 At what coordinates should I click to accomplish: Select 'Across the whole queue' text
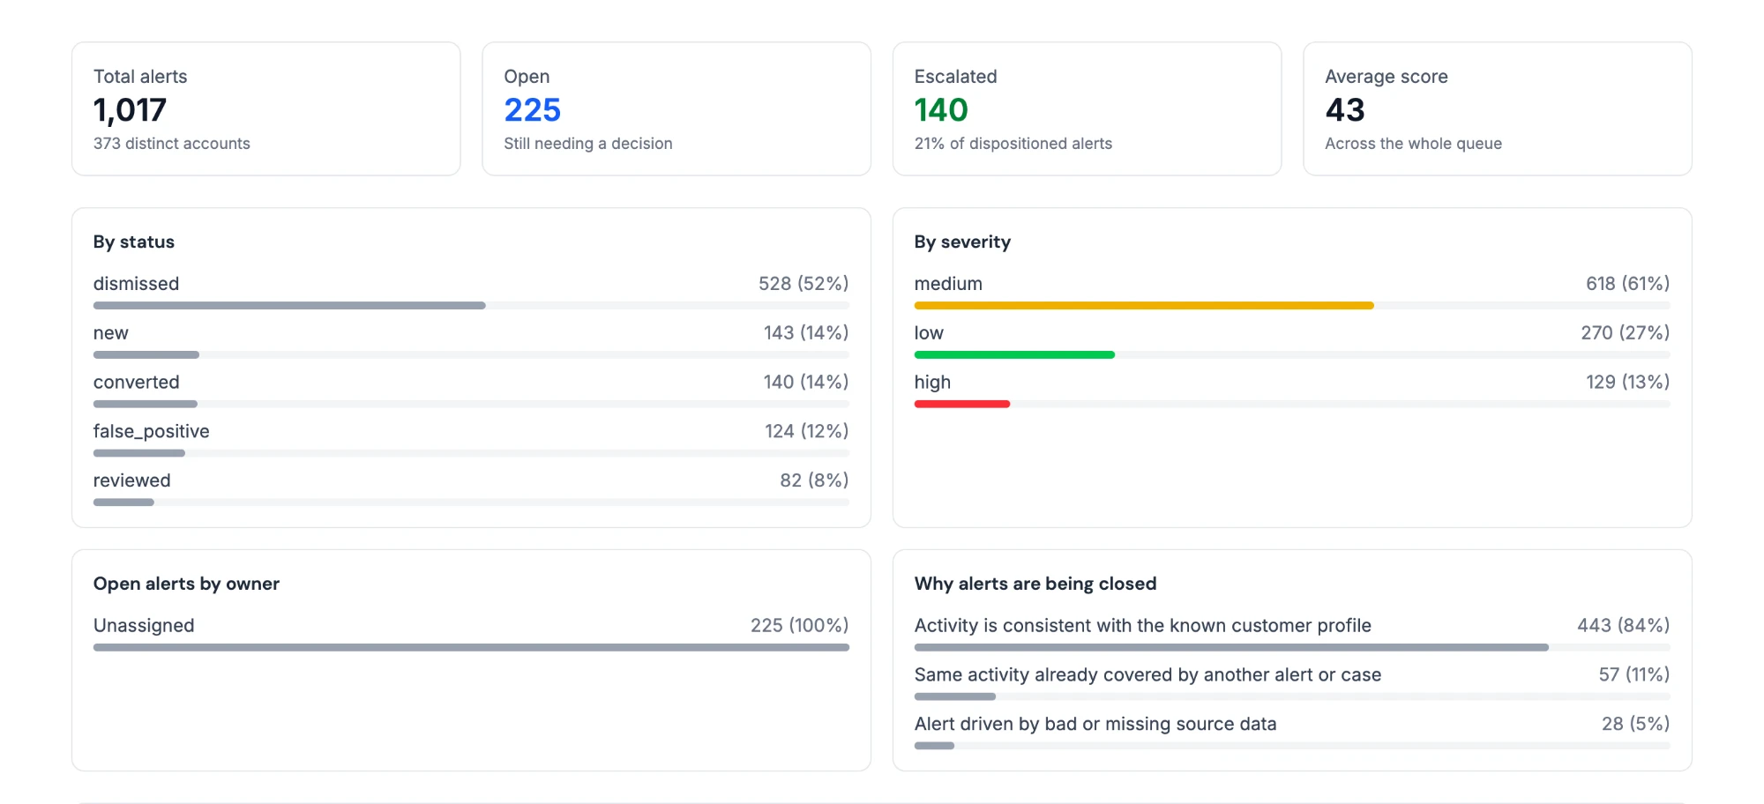1413,144
